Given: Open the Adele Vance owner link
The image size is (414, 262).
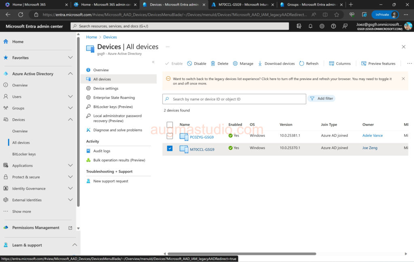Looking at the screenshot, I should 372,136.
